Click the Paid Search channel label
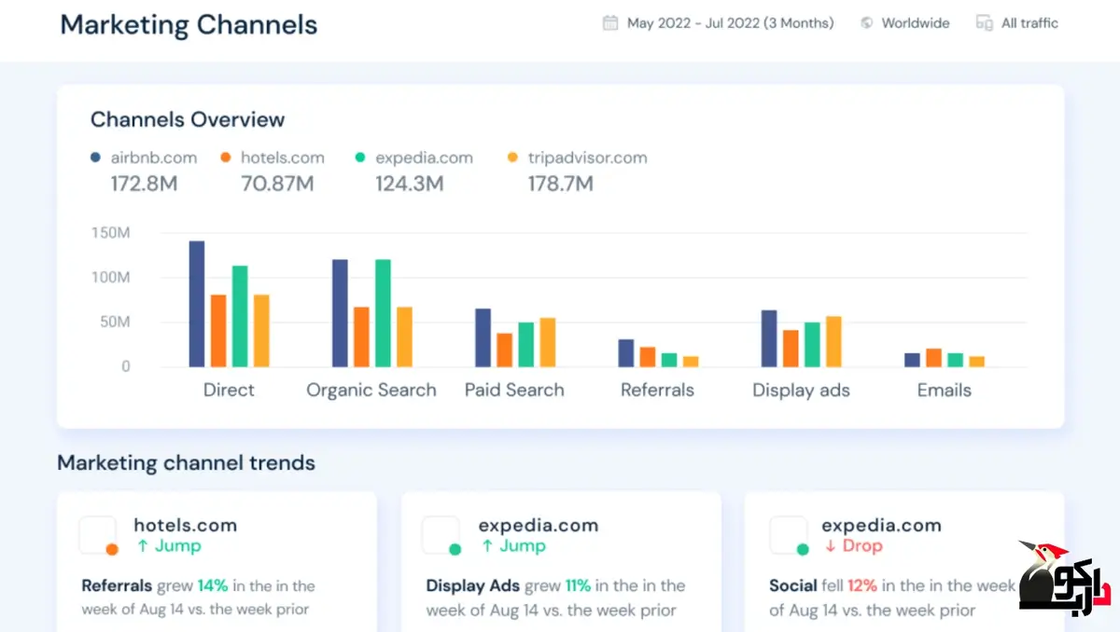1120x632 pixels. pos(514,391)
